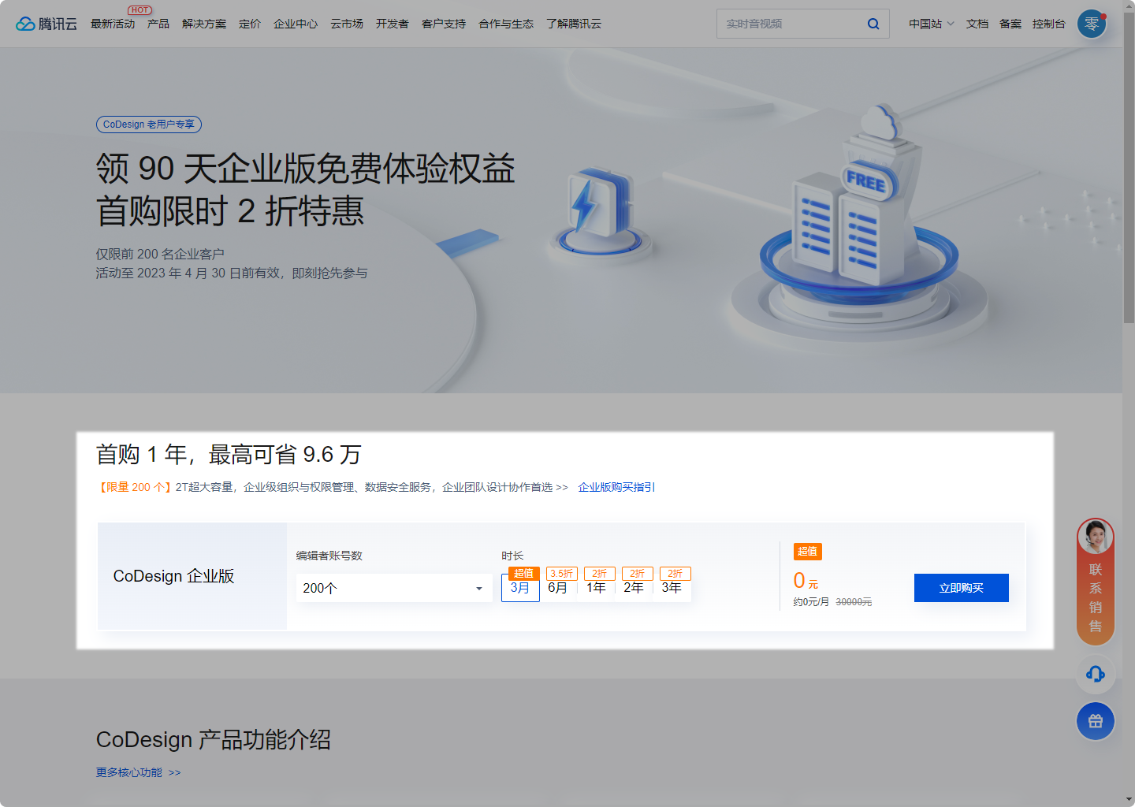
Task: Open the 开发者 menu
Action: click(393, 24)
